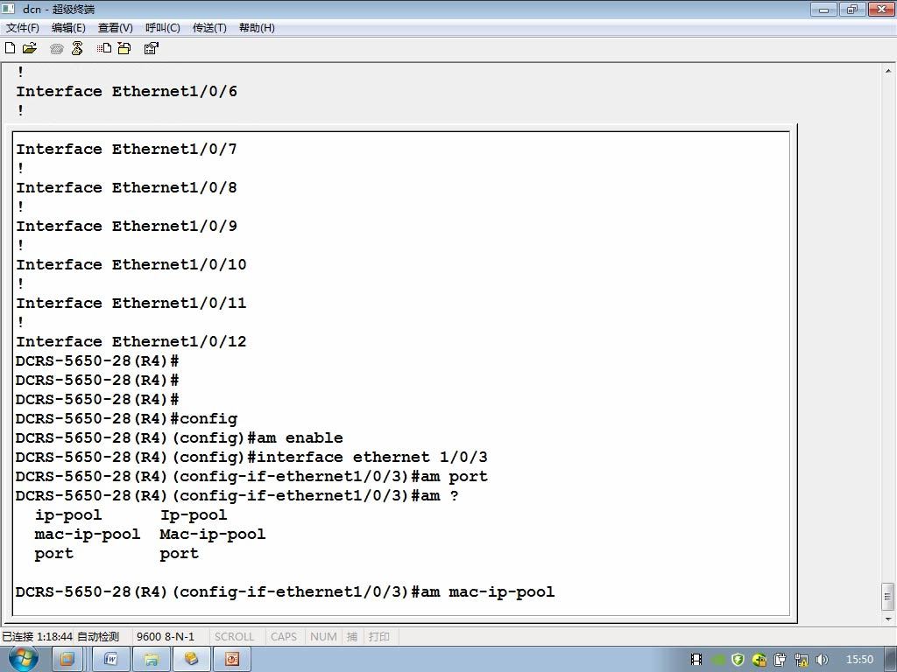Click the 'Interface Ethernet1/0/11' line
This screenshot has height=672, width=897.
tap(131, 303)
